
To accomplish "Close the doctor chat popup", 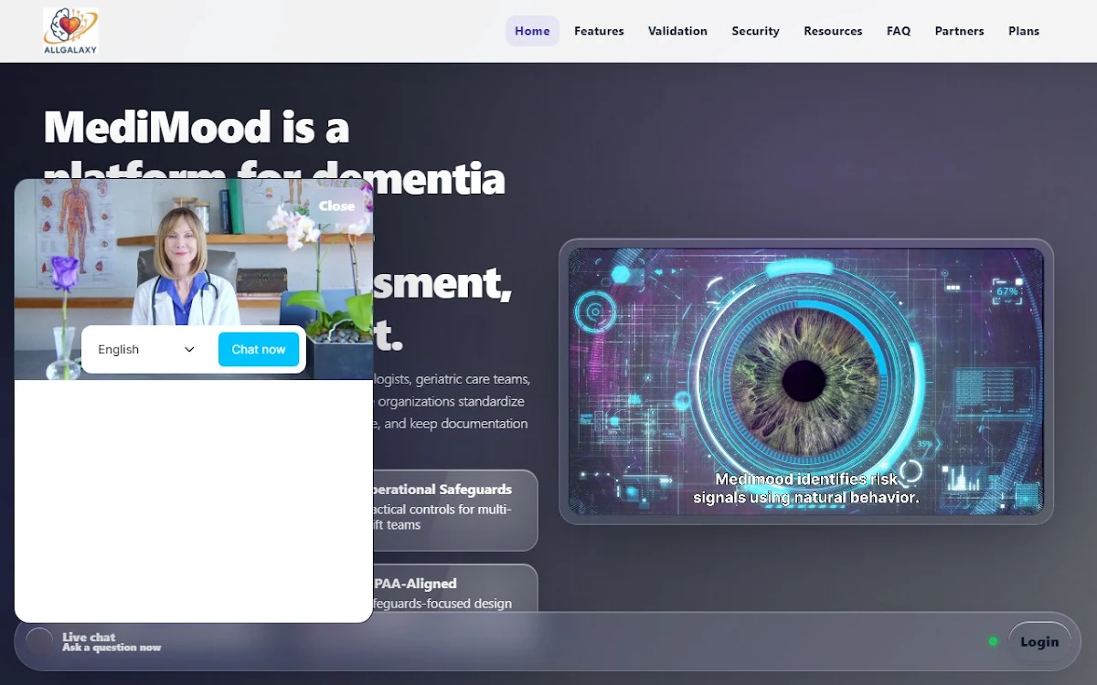I will tap(336, 205).
